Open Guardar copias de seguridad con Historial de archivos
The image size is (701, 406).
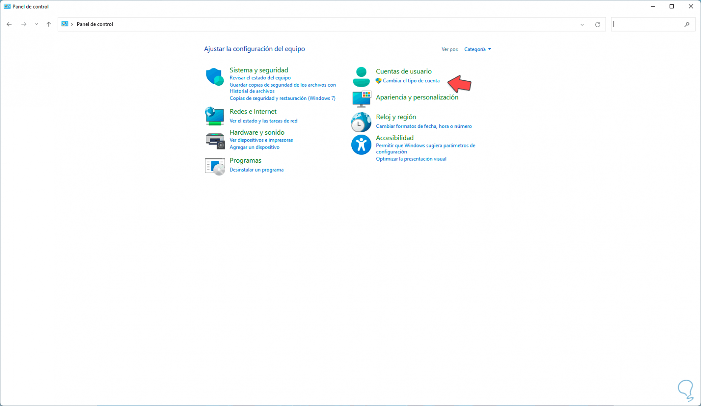[x=283, y=88]
